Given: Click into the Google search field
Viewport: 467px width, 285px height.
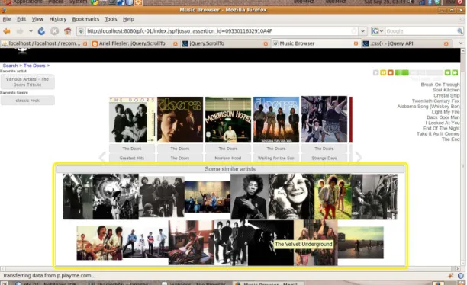Looking at the screenshot, I should (421, 31).
